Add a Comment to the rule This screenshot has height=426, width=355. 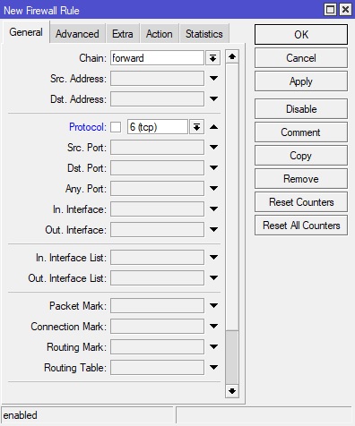pos(301,132)
